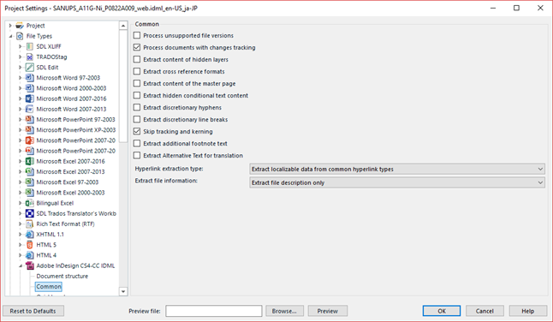Select the Microsoft Word 2007-2016 item
The height and width of the screenshot is (322, 553).
pos(71,98)
